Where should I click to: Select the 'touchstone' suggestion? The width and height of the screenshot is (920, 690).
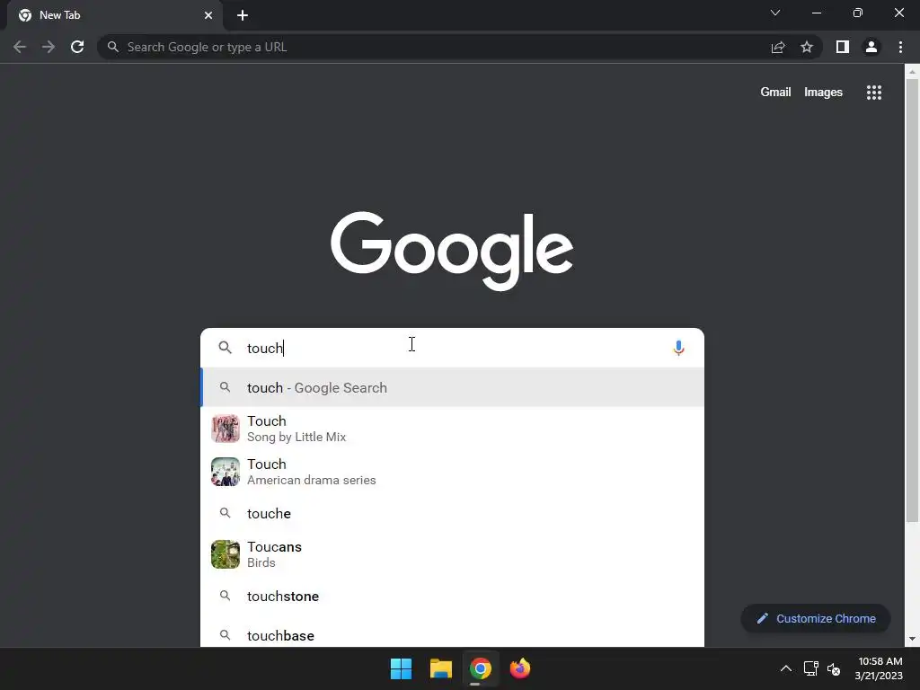[x=453, y=597]
